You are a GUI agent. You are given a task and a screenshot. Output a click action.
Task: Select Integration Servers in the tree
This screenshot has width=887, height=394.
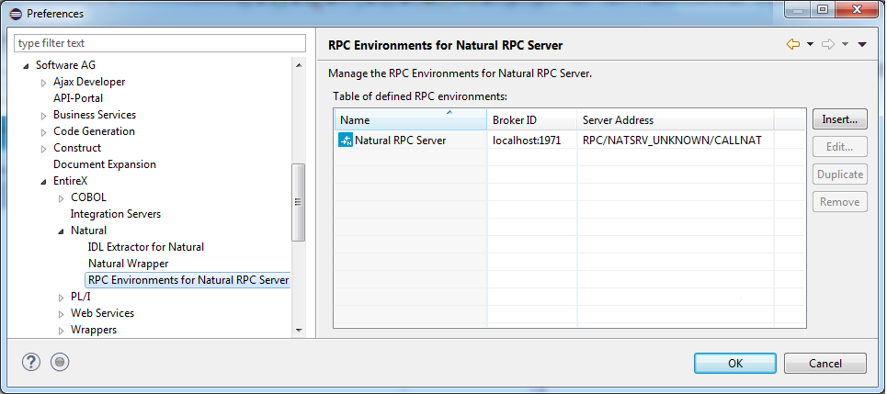tap(116, 214)
